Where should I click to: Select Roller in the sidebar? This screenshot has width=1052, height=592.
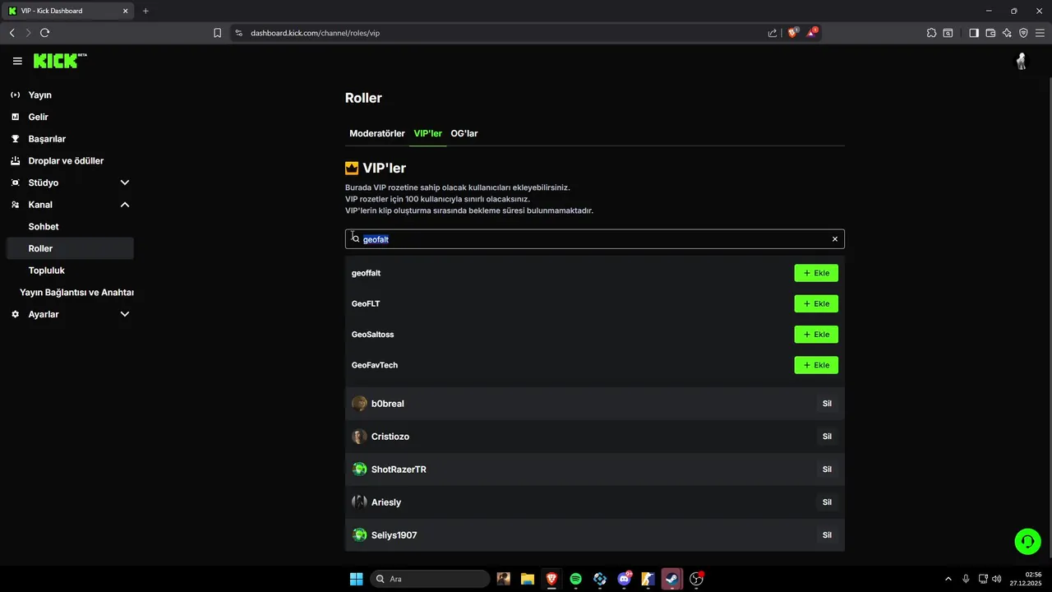tap(70, 248)
